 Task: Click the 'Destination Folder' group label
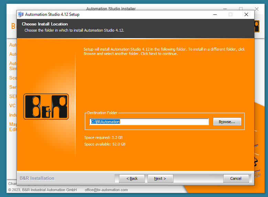[x=102, y=113]
